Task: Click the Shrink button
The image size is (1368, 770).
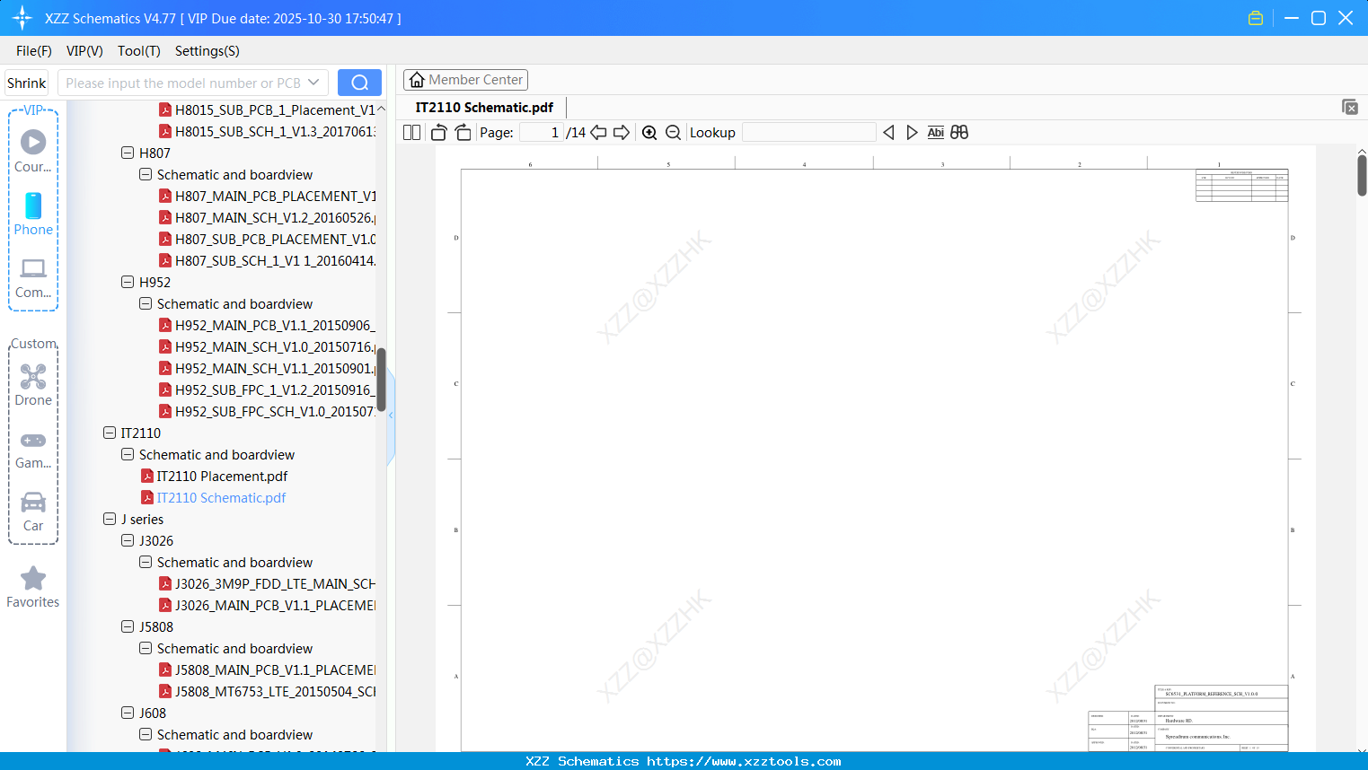Action: tap(26, 82)
